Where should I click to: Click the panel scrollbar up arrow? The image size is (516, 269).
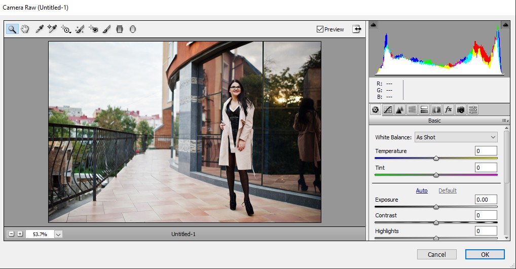(x=506, y=128)
